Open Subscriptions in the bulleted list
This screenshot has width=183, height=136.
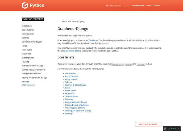click(71, 96)
